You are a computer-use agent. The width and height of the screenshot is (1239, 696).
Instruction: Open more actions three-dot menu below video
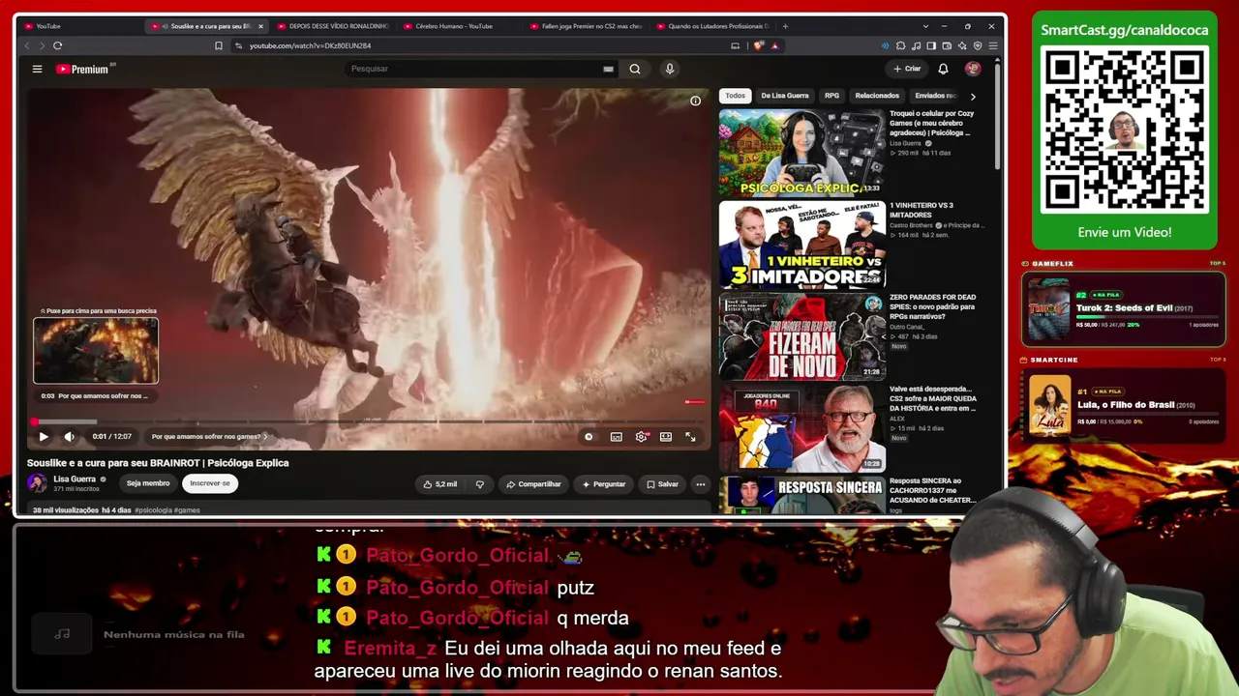700,484
